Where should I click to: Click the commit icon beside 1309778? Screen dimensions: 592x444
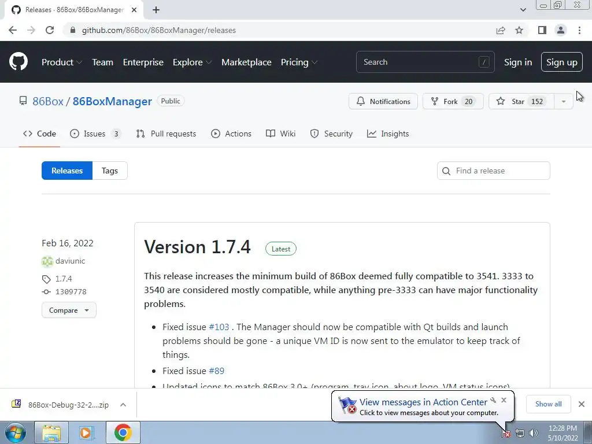pyautogui.click(x=46, y=292)
